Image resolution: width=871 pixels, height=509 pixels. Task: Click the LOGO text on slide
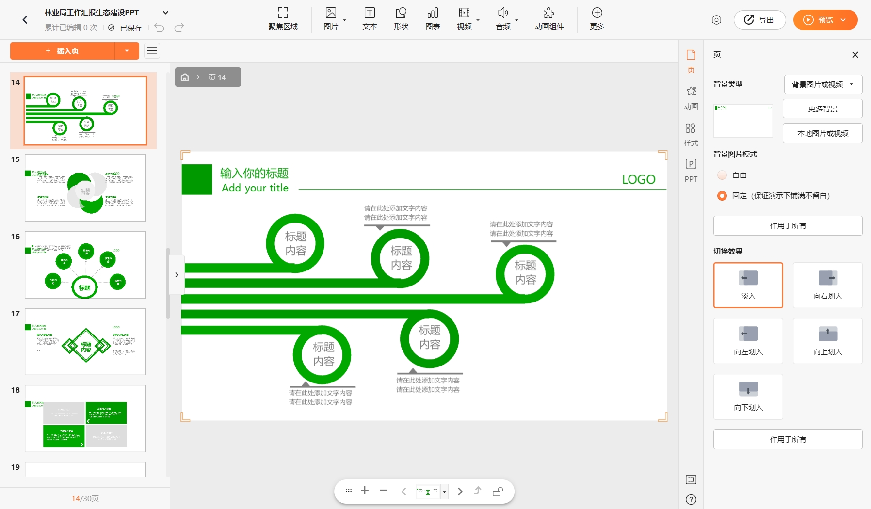pyautogui.click(x=639, y=179)
